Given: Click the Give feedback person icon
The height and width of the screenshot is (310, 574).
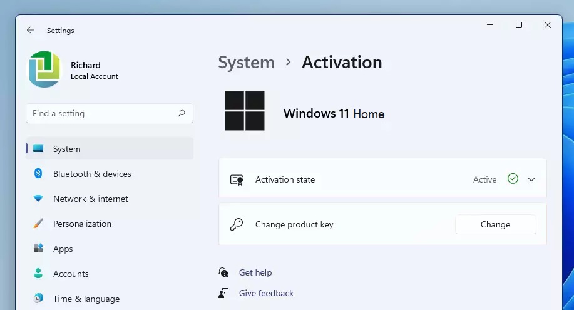Looking at the screenshot, I should [x=223, y=293].
